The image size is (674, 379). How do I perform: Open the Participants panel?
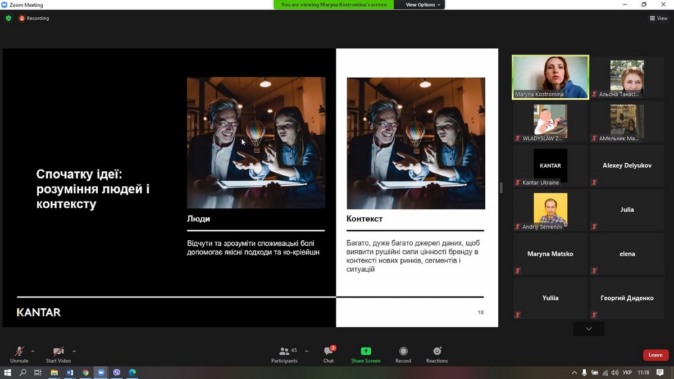coord(285,354)
